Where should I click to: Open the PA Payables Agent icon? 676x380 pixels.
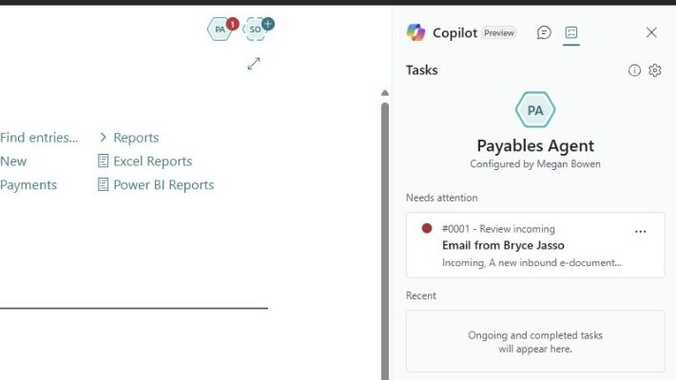click(220, 29)
